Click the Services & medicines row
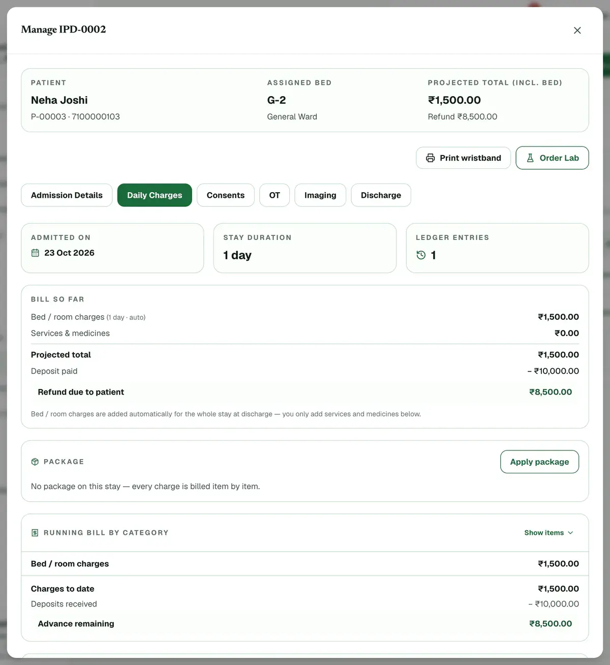This screenshot has height=665, width=610. pyautogui.click(x=305, y=333)
